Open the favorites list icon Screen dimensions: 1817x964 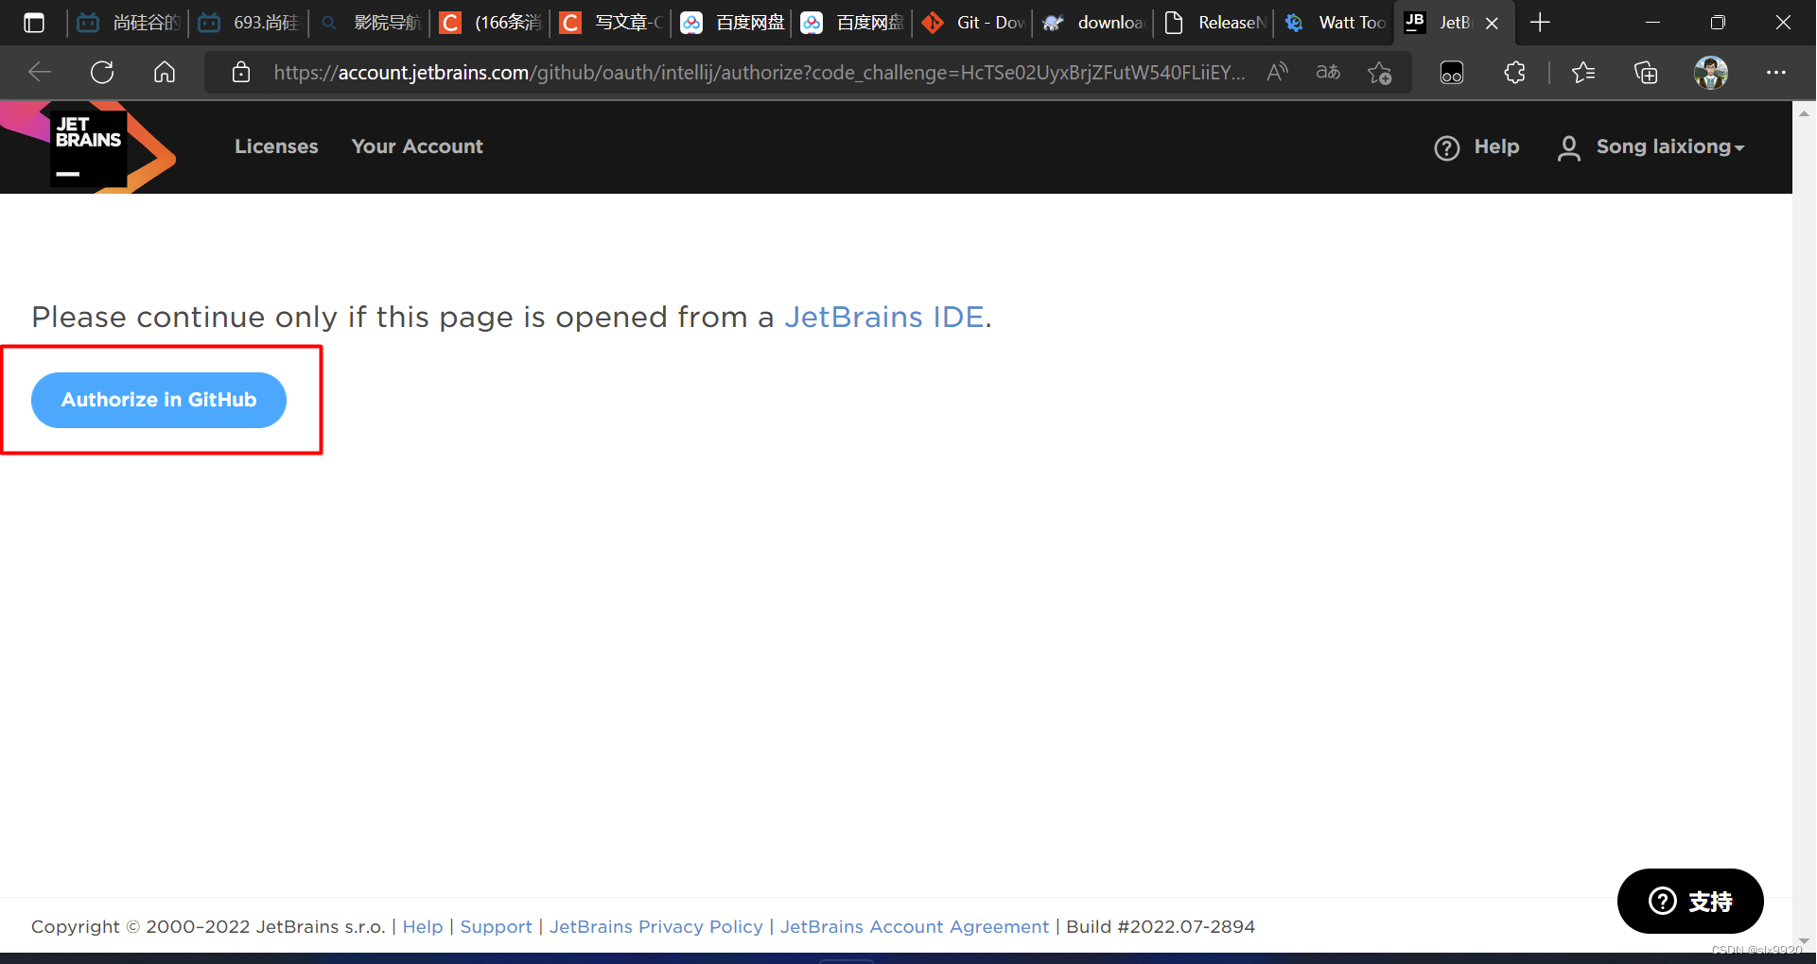pyautogui.click(x=1583, y=73)
